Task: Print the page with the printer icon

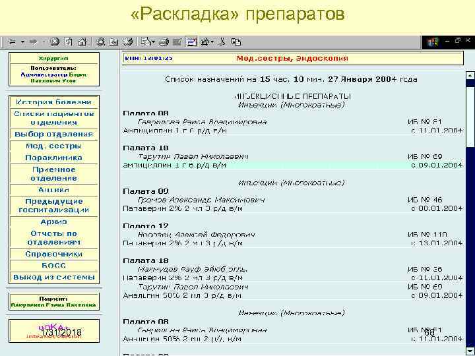Action: tap(164, 42)
